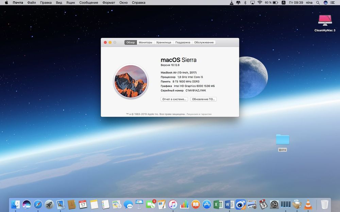Viewport: 340px width, 212px height.
Task: Open Messages chat bubbles in Dock
Action: coord(128,204)
